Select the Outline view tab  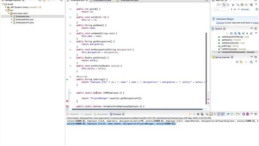(219, 29)
